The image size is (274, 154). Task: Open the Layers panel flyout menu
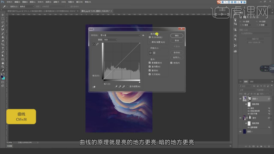click(272, 82)
